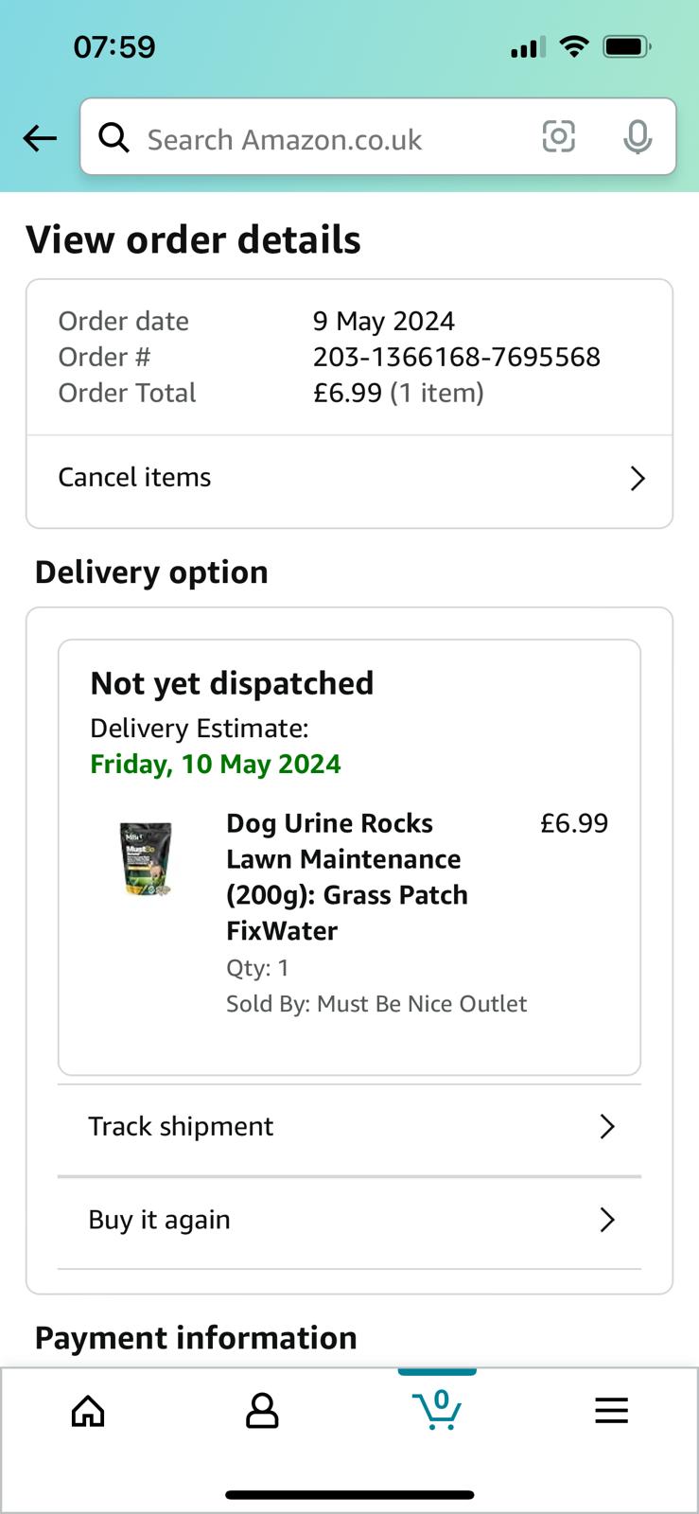Tap the search magnifier icon
The width and height of the screenshot is (699, 1514).
114,137
